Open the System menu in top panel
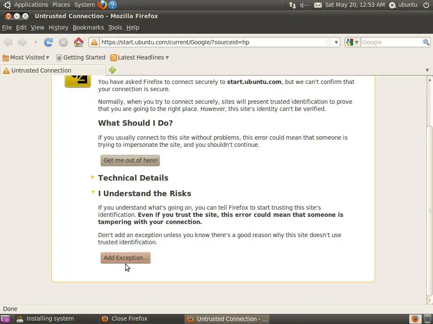This screenshot has height=324, width=433. pos(85,5)
